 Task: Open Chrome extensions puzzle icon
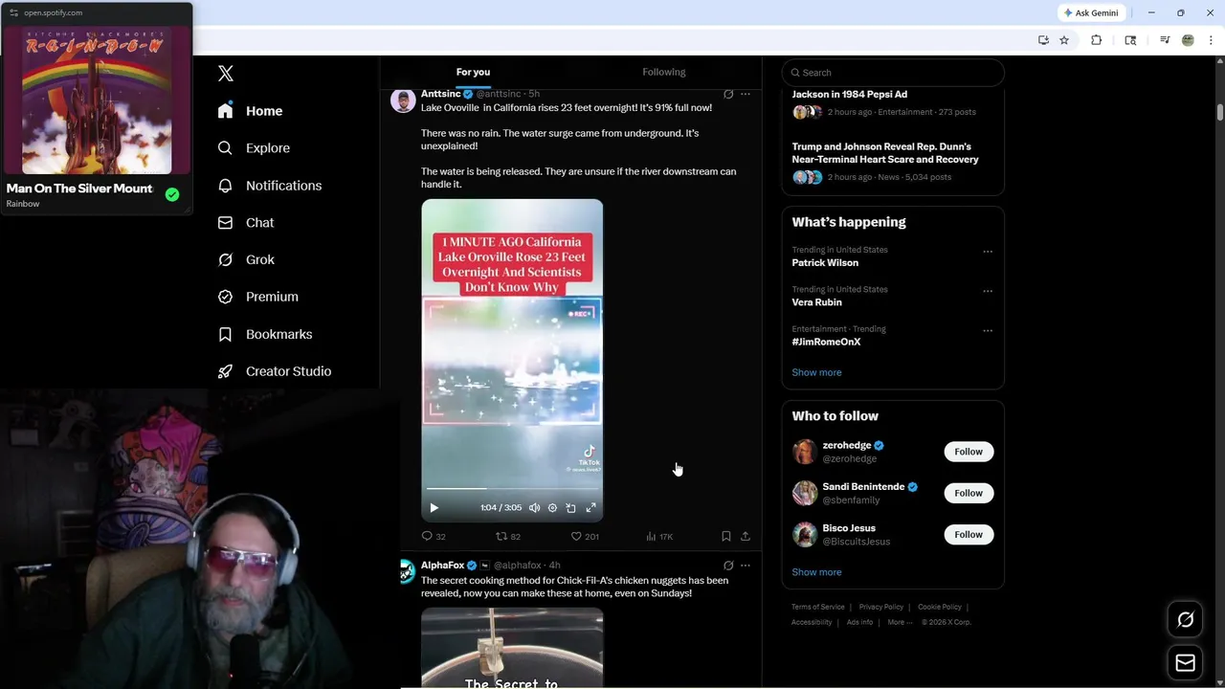[x=1097, y=40]
